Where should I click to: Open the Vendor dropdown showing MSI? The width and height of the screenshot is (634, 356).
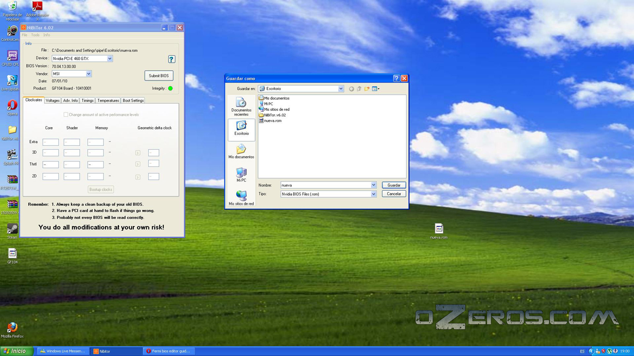89,74
